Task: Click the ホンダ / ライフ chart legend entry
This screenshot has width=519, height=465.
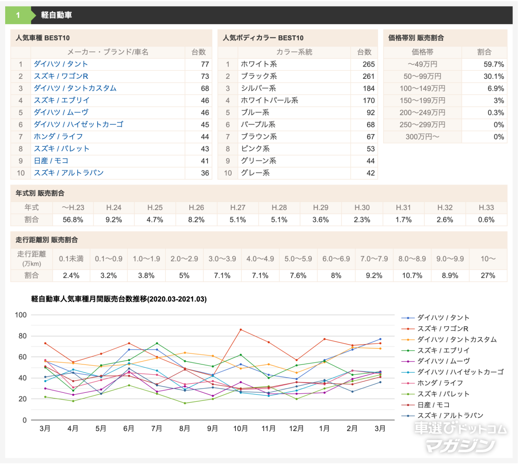Action: click(432, 383)
